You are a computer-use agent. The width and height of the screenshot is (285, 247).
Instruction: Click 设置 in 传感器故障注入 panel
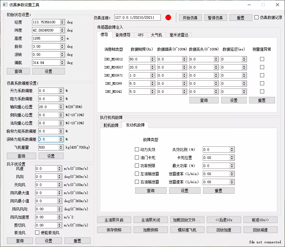pyautogui.click(x=234, y=100)
